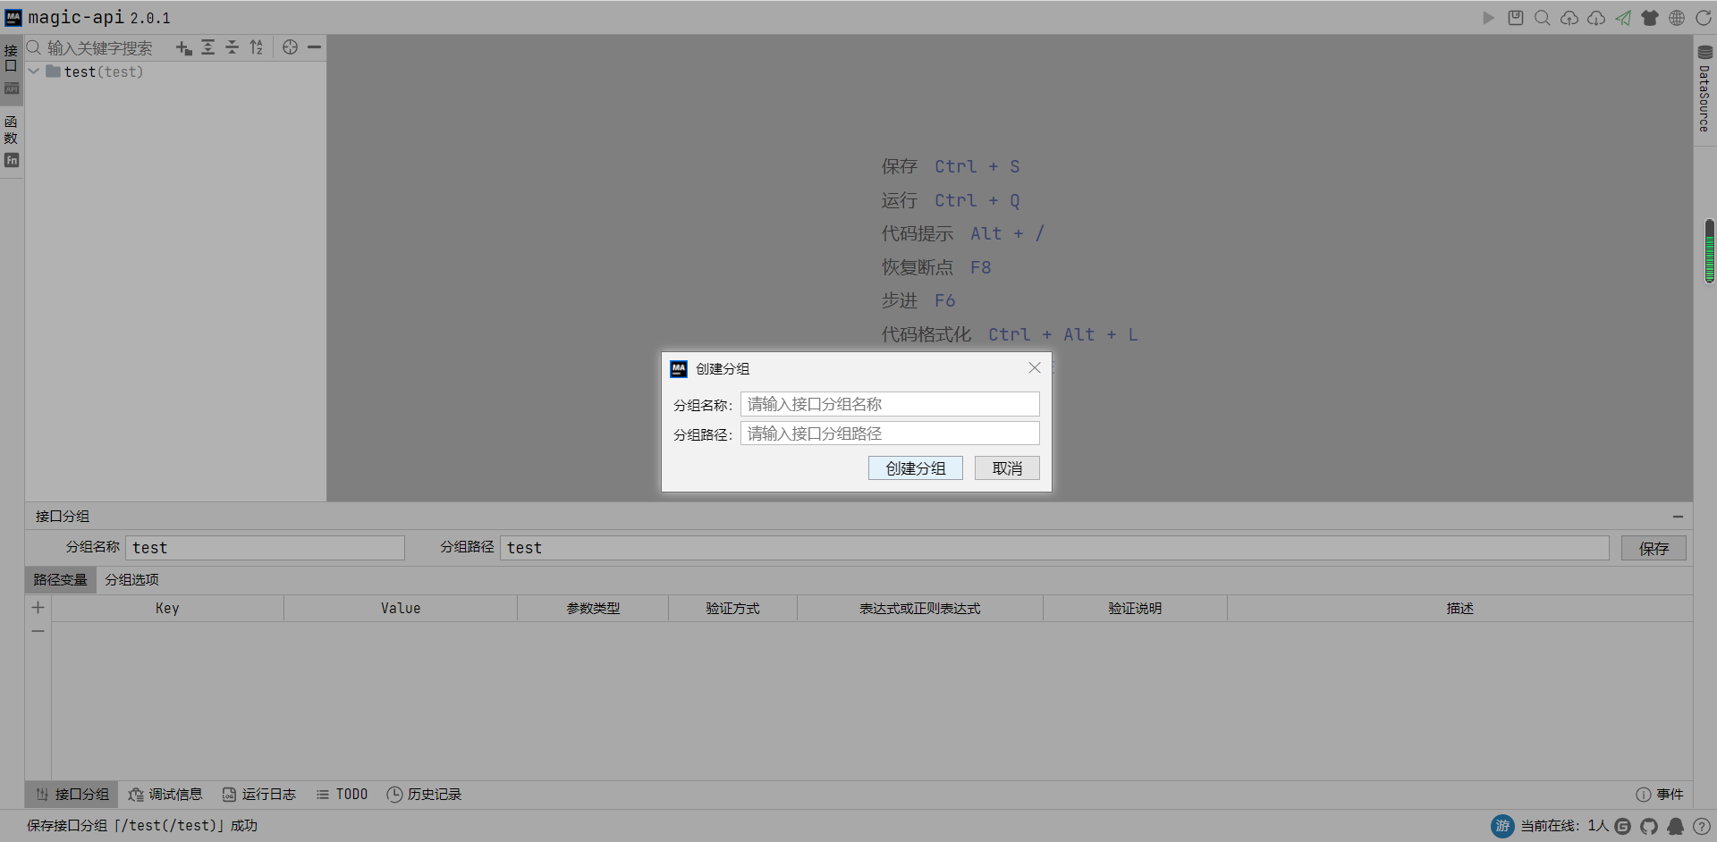
Task: Collapse the test(test) tree node
Action: 33,72
